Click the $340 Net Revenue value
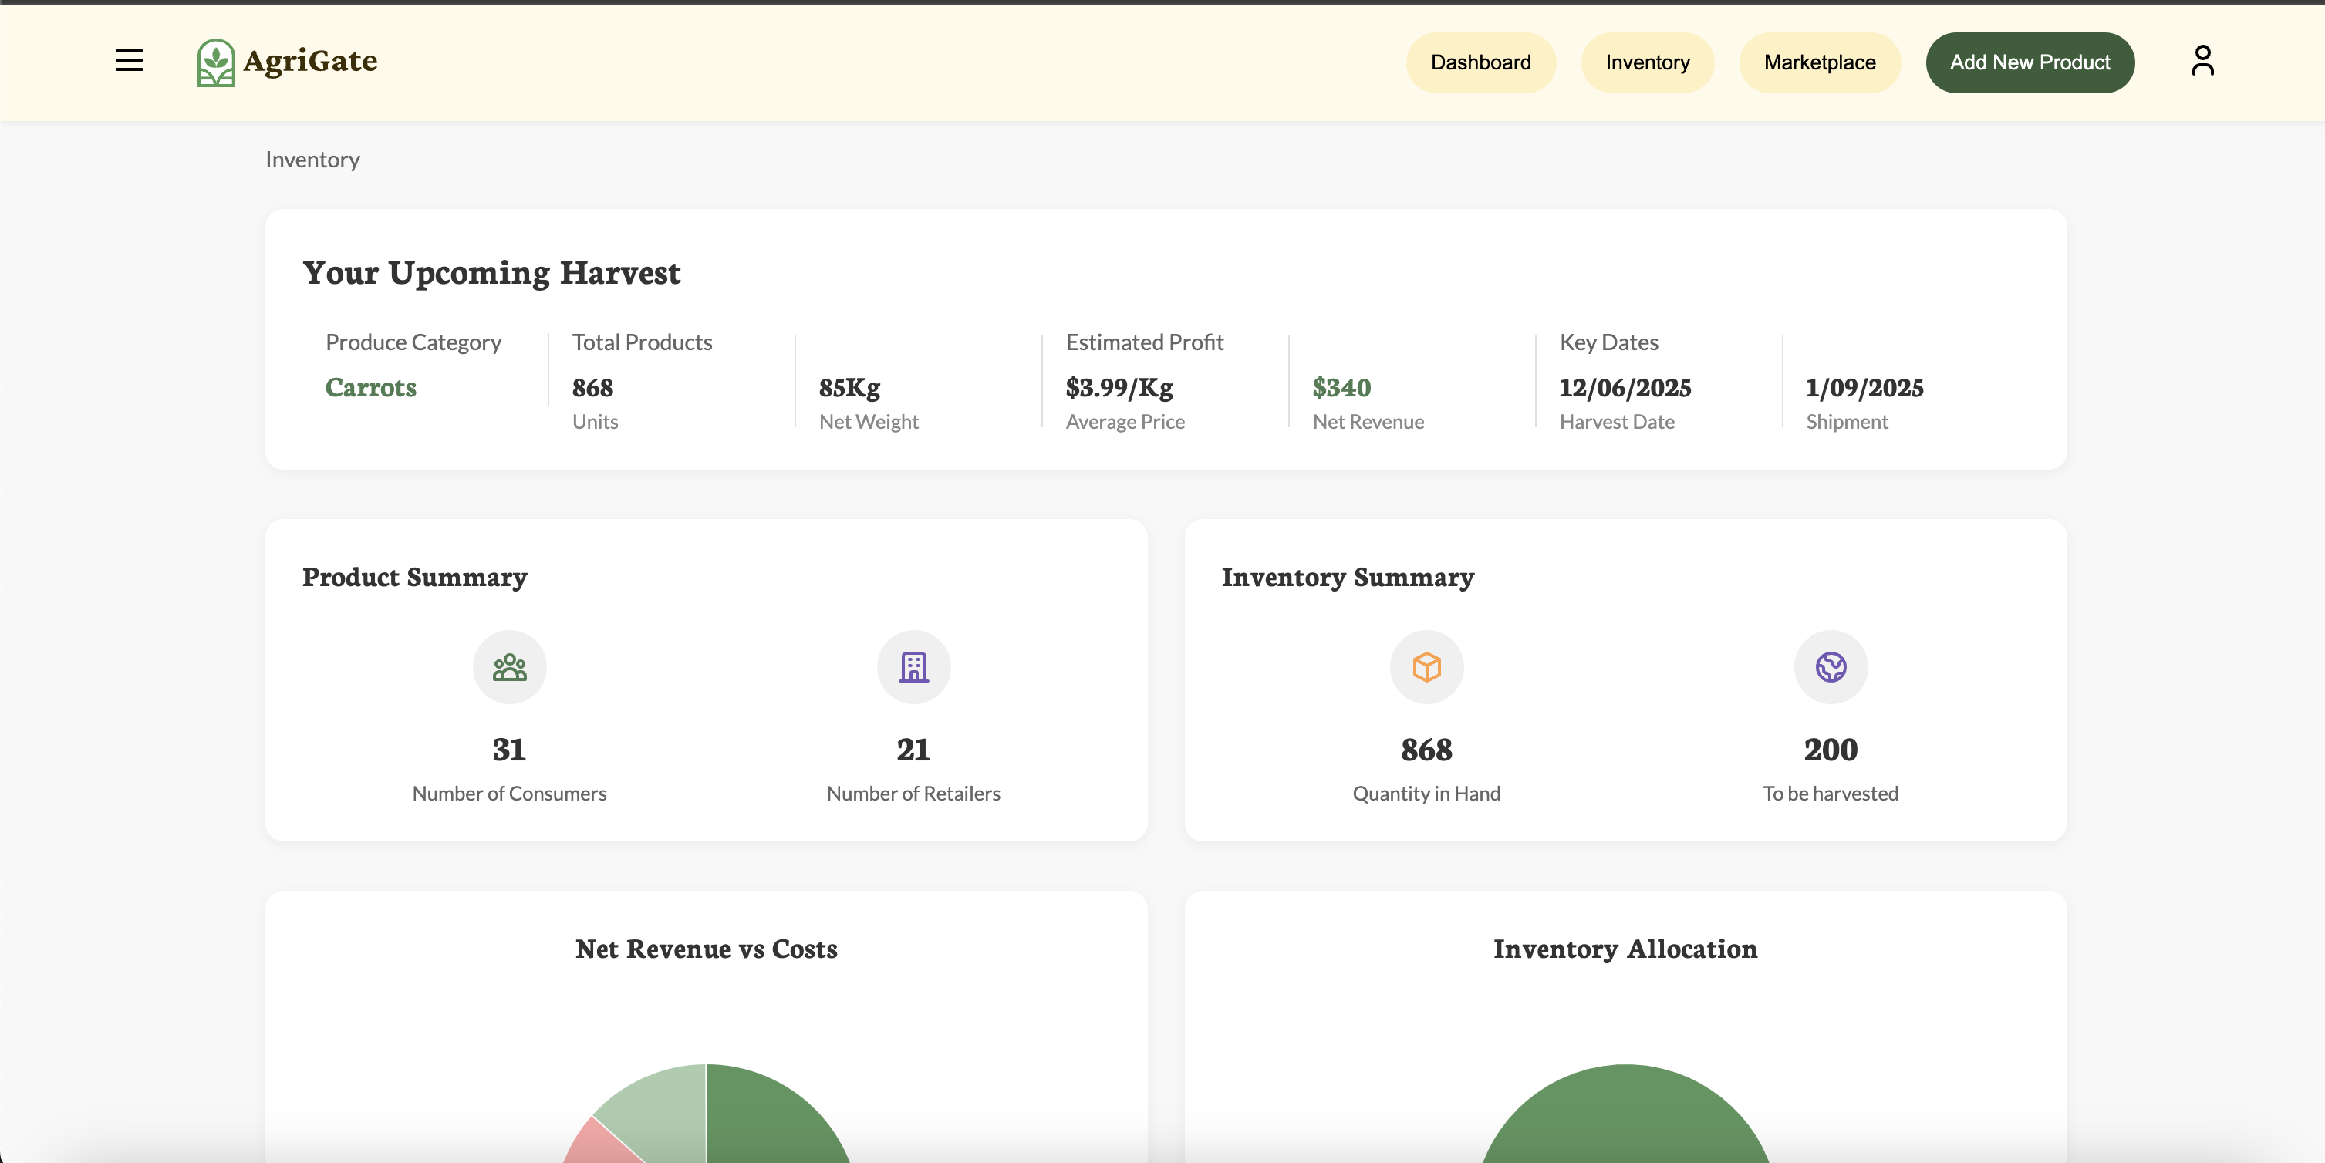 pos(1341,387)
